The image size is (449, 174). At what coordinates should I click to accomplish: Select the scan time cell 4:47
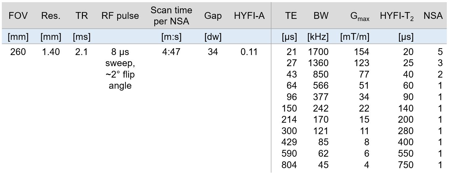pos(171,52)
